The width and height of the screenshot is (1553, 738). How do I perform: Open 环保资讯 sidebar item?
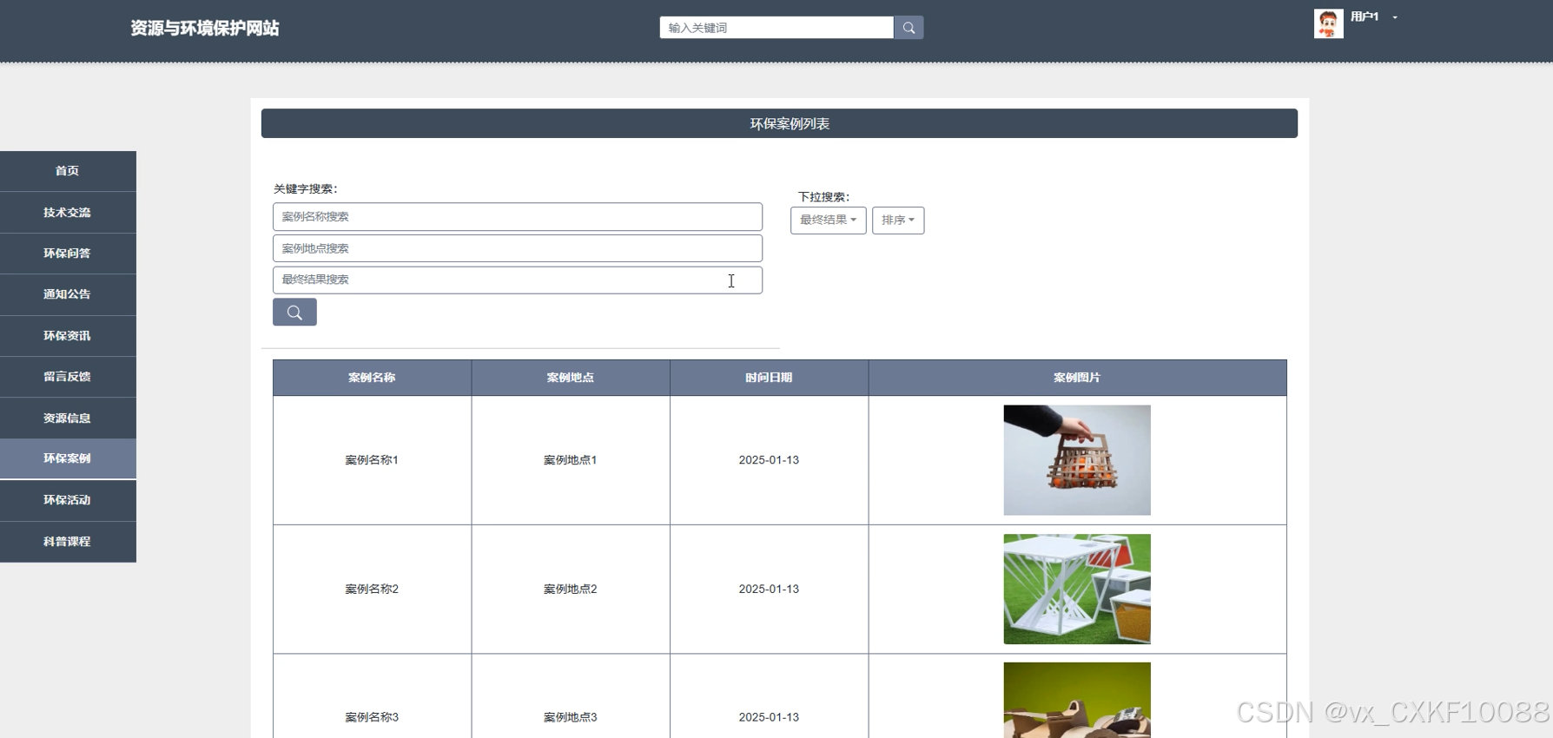click(68, 336)
